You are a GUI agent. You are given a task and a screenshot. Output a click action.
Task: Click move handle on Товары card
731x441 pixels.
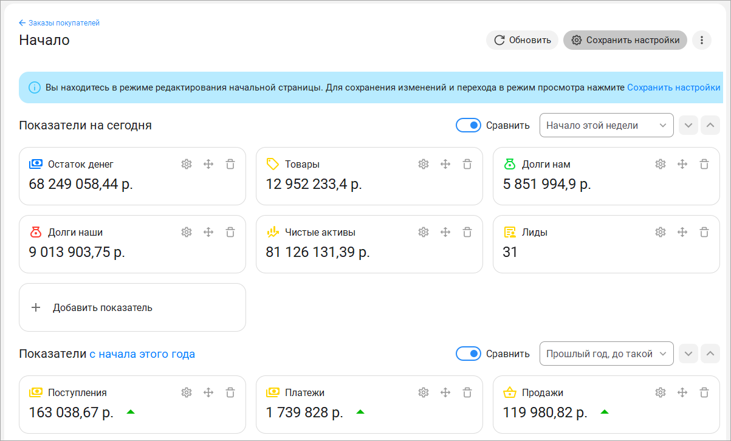pos(445,164)
